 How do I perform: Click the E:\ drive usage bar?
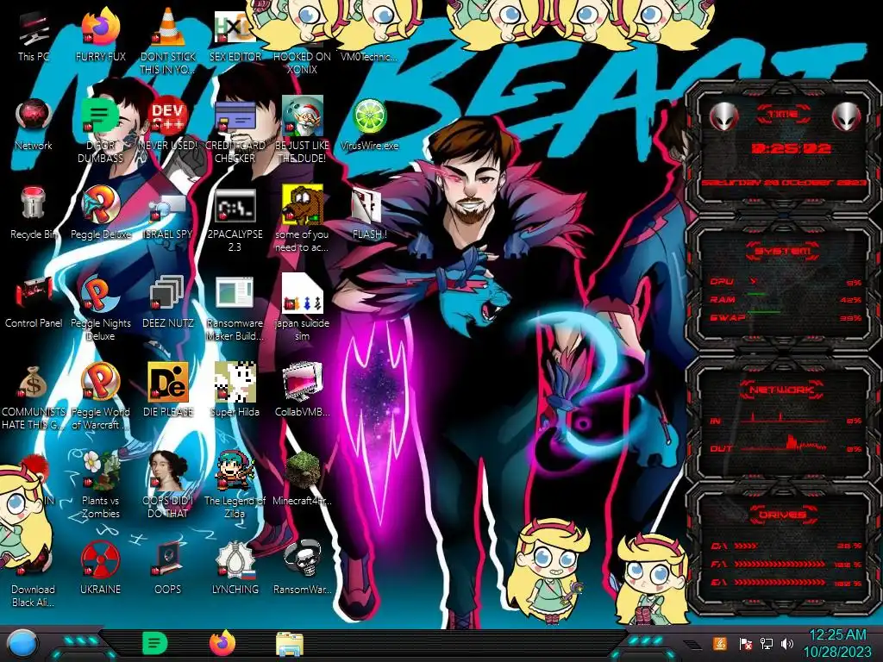tap(780, 583)
